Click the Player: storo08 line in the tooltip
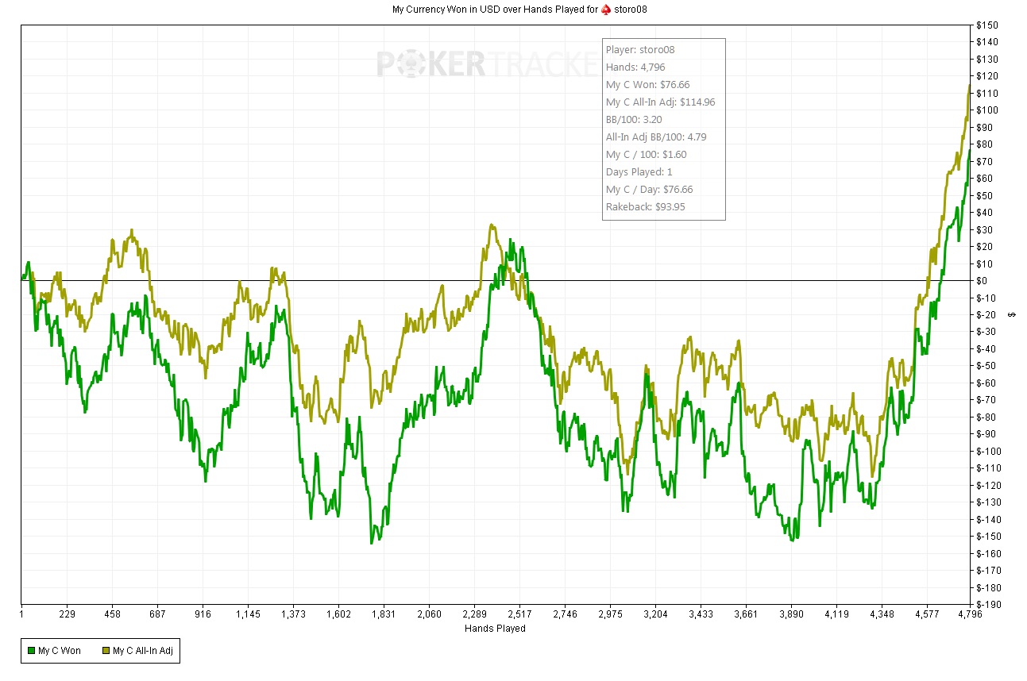Screen dimensions: 1027x681 pos(640,50)
